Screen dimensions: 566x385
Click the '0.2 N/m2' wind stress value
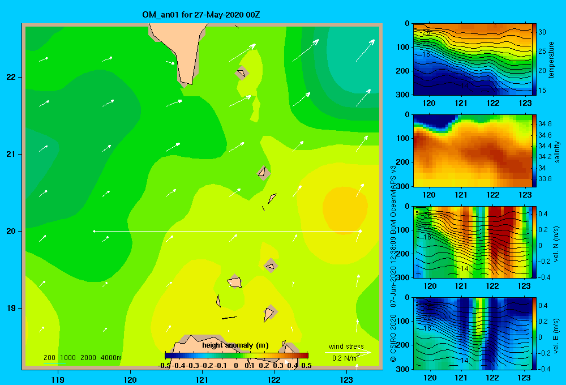(346, 358)
